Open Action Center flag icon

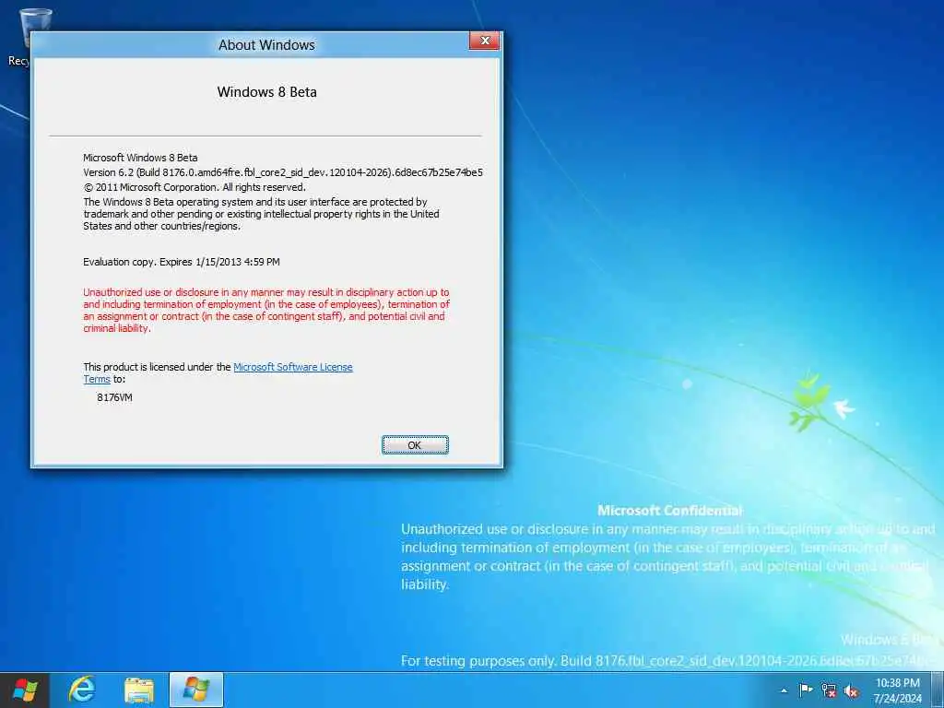coord(806,690)
